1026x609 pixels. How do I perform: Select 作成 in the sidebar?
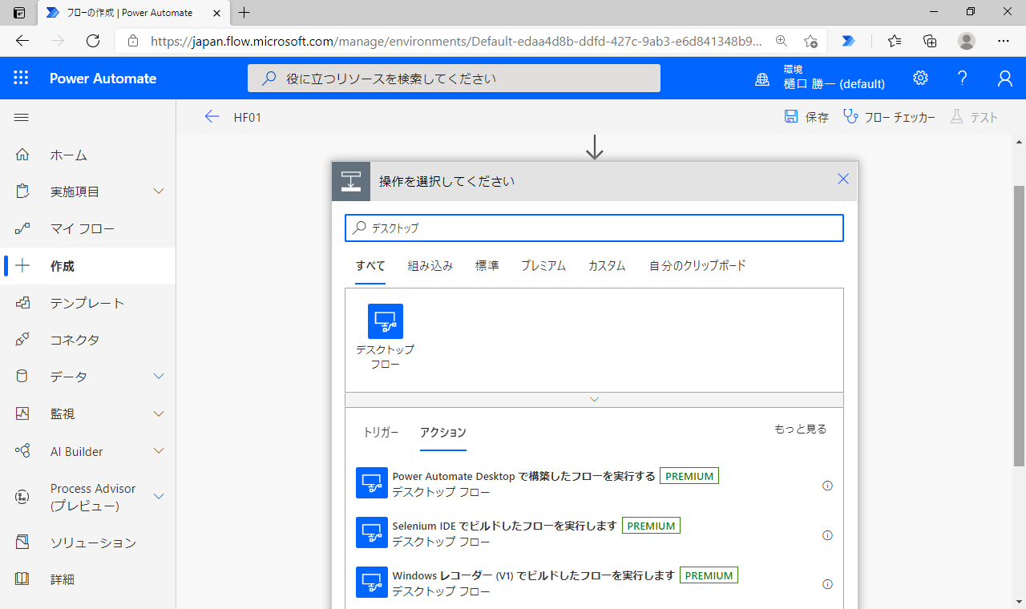click(x=88, y=266)
